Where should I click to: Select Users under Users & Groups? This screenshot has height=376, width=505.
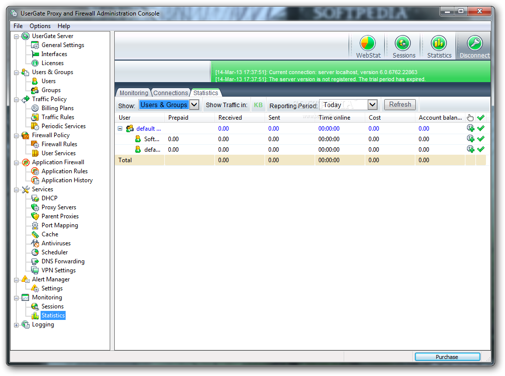pyautogui.click(x=48, y=81)
